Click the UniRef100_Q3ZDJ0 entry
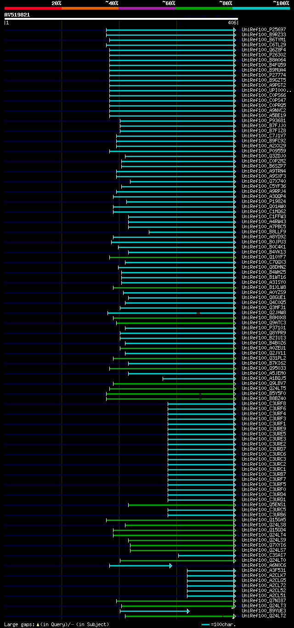The width and height of the screenshot is (294, 628). pyautogui.click(x=264, y=156)
